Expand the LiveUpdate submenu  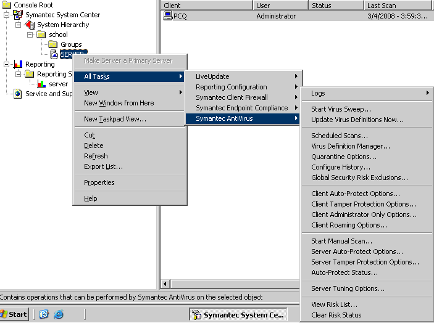tap(244, 76)
